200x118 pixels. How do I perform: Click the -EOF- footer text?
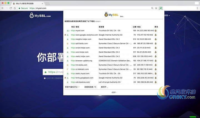click(x=114, y=92)
